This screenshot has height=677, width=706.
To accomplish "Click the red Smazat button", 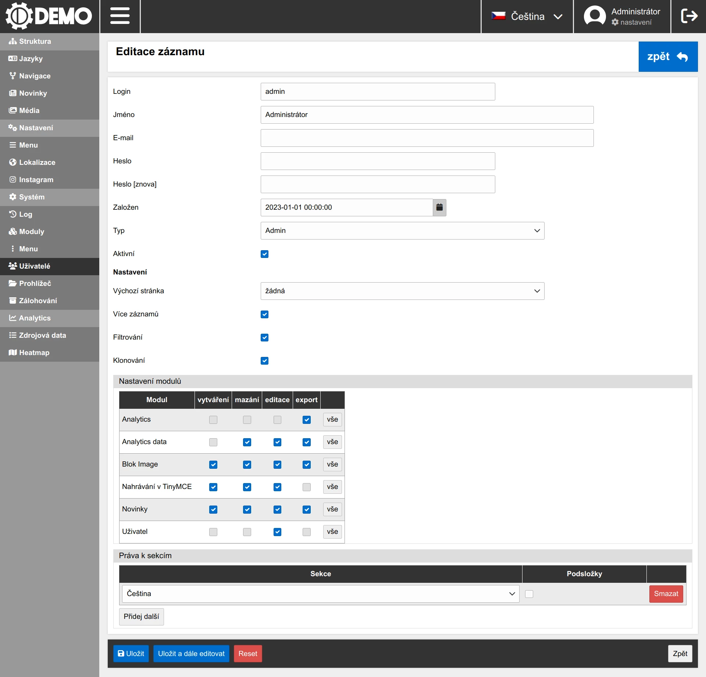I will click(666, 594).
